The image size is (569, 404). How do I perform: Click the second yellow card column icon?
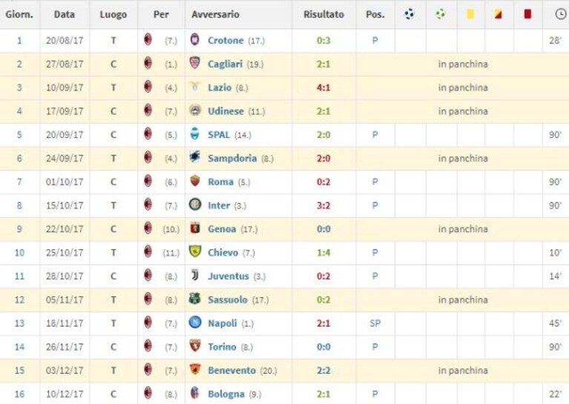point(499,14)
